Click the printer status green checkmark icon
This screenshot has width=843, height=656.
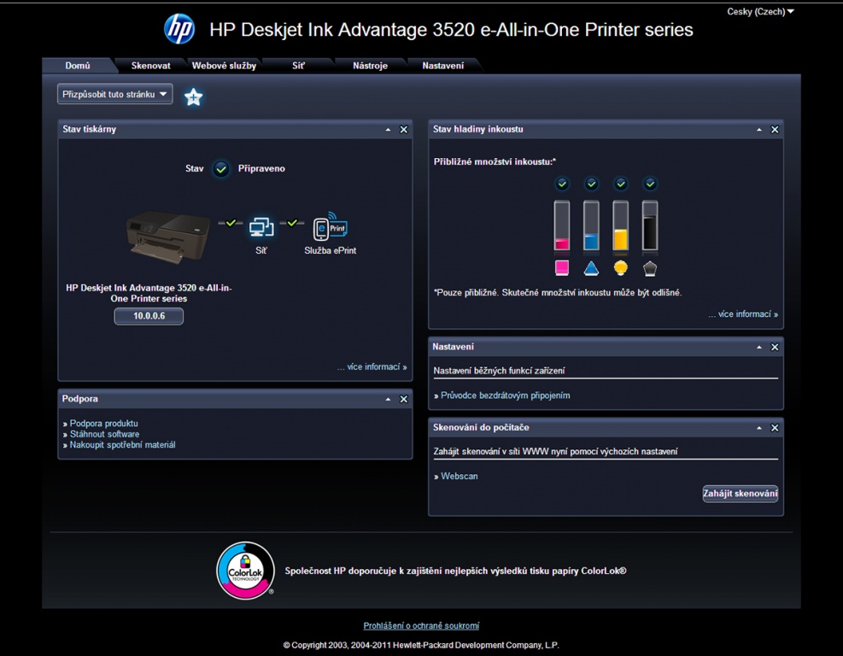tap(221, 169)
